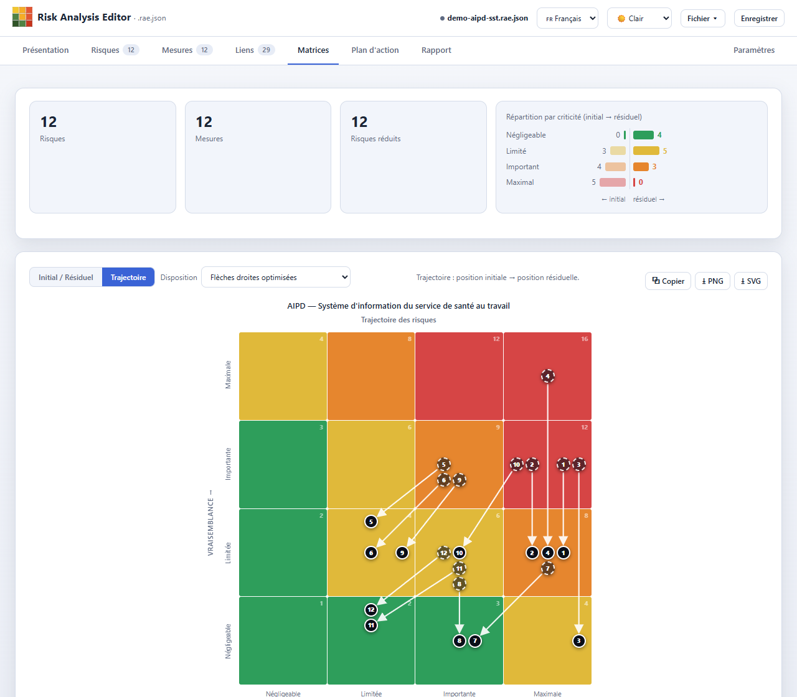The width and height of the screenshot is (797, 697).
Task: Click the copy icon in Copier button
Action: click(x=656, y=281)
